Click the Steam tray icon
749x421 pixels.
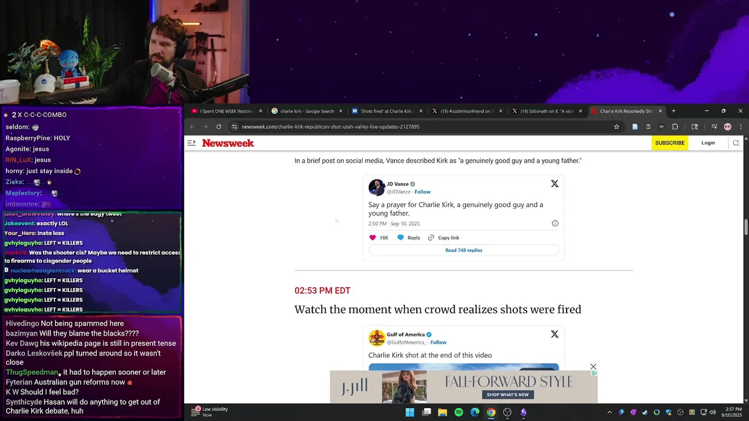click(x=645, y=412)
